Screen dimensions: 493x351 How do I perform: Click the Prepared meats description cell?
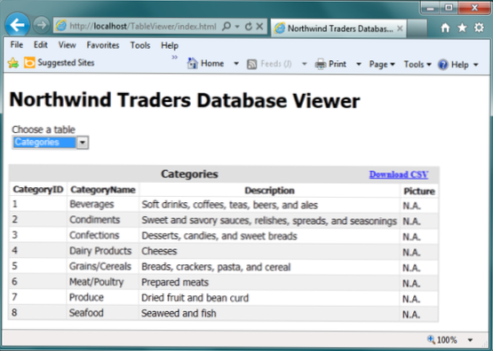269,282
